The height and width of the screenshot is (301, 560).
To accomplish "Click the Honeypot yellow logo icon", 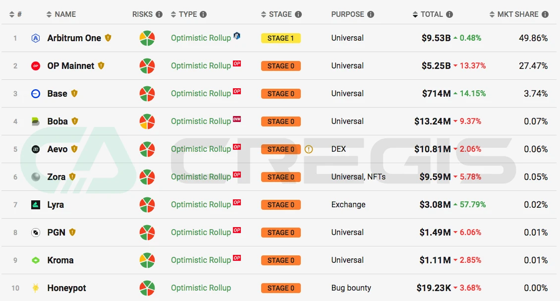I will (36, 288).
